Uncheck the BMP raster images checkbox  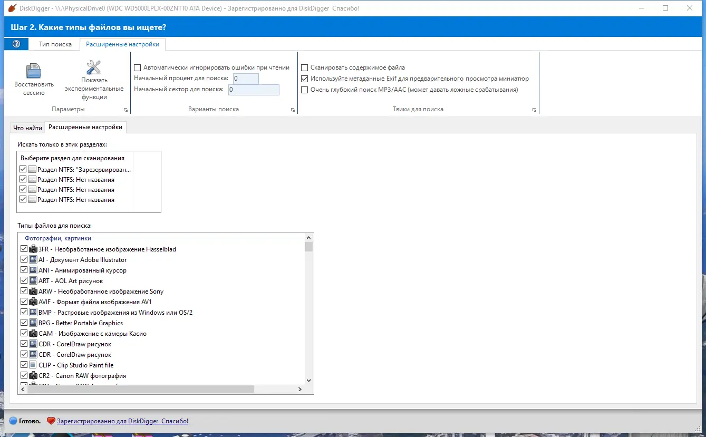[24, 312]
